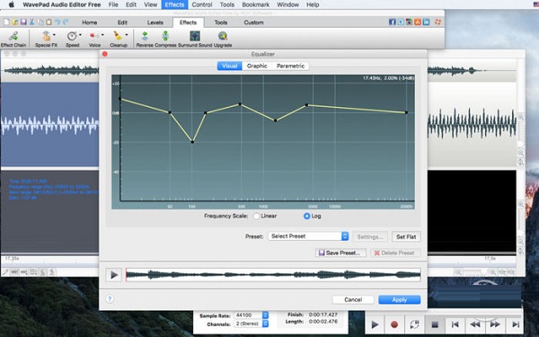The height and width of the screenshot is (337, 539).
Task: Apply the Reverse effect icon
Action: click(x=145, y=36)
